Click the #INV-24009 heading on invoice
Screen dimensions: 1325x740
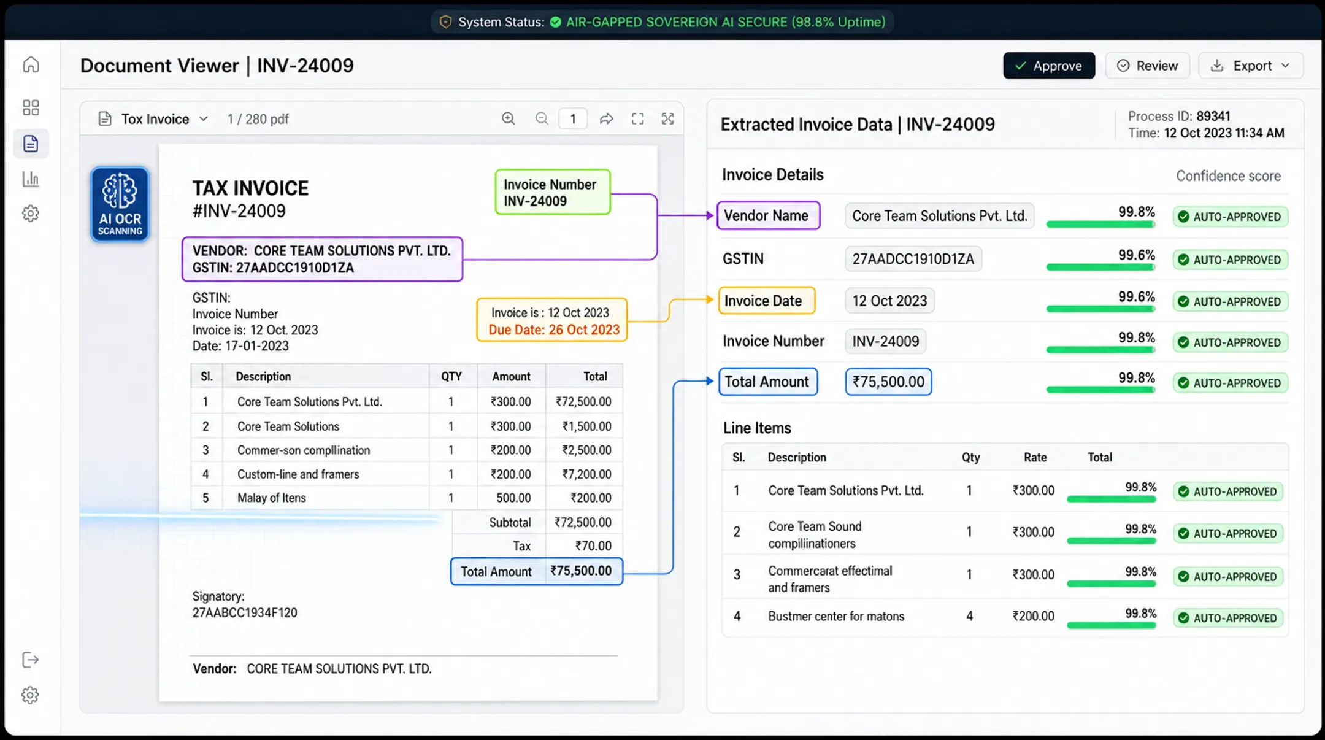tap(239, 210)
